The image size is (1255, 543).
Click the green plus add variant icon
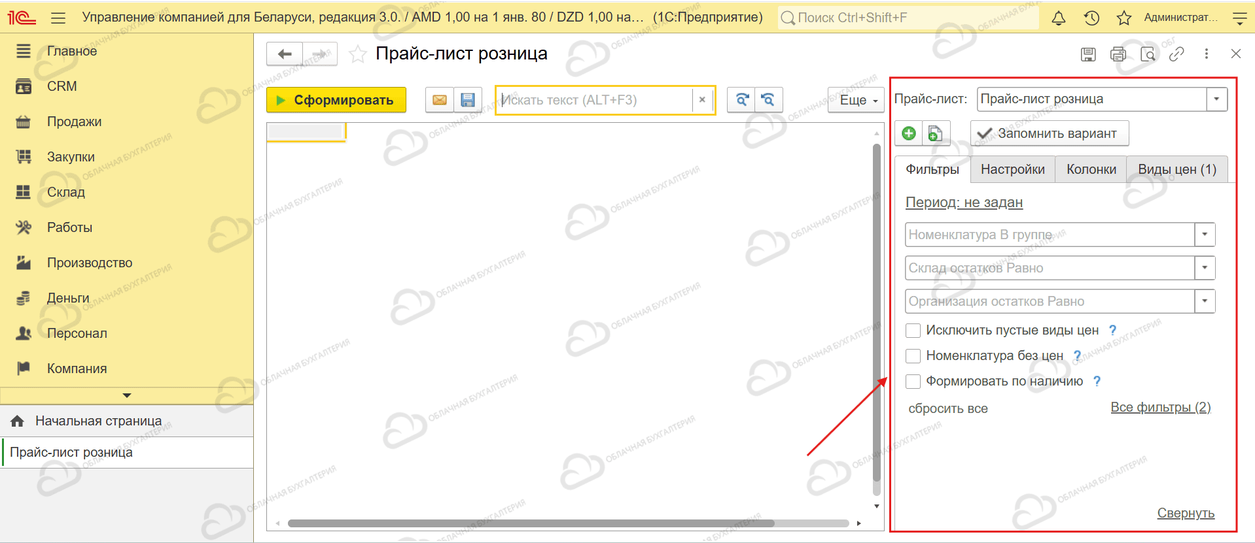pos(908,133)
